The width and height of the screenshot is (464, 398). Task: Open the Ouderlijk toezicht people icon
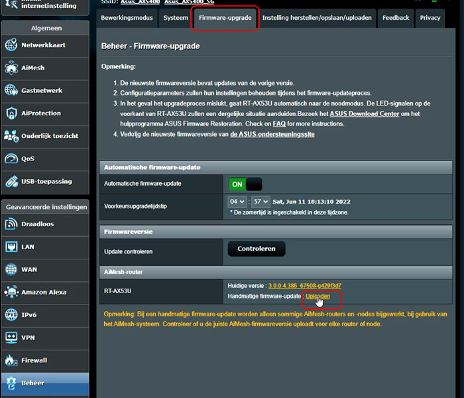point(11,136)
